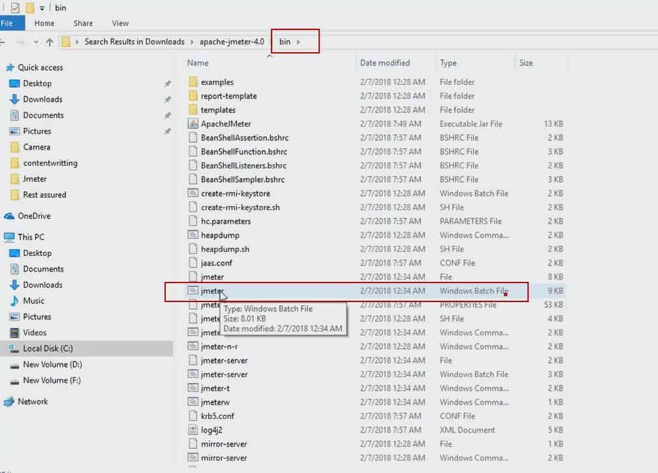Open Music under This PC

[x=33, y=301]
